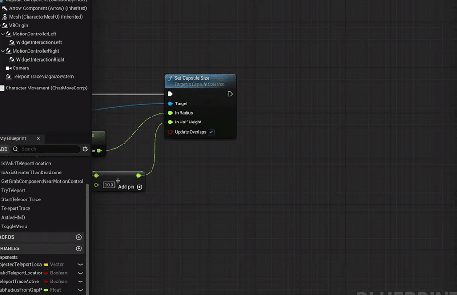Close the My Blueprint tab
Image resolution: width=457 pixels, height=295 pixels.
38,138
